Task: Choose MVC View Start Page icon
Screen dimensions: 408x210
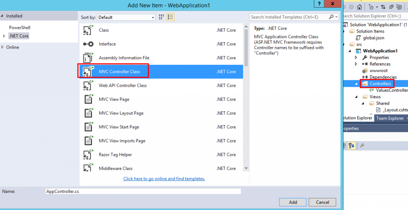Action: 88,127
